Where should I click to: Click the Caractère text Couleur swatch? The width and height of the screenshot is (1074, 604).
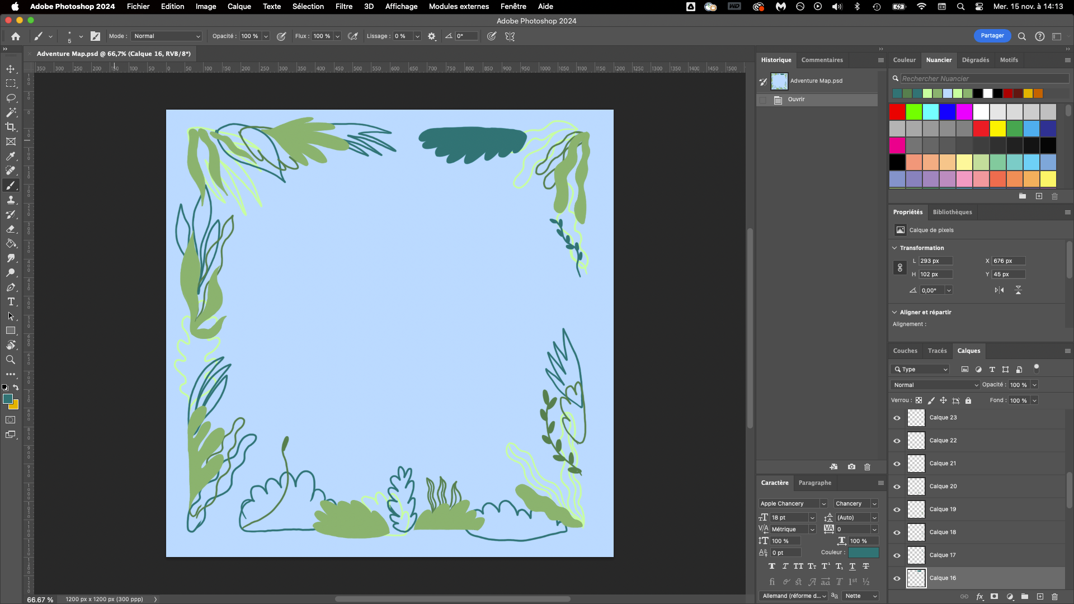coord(864,553)
